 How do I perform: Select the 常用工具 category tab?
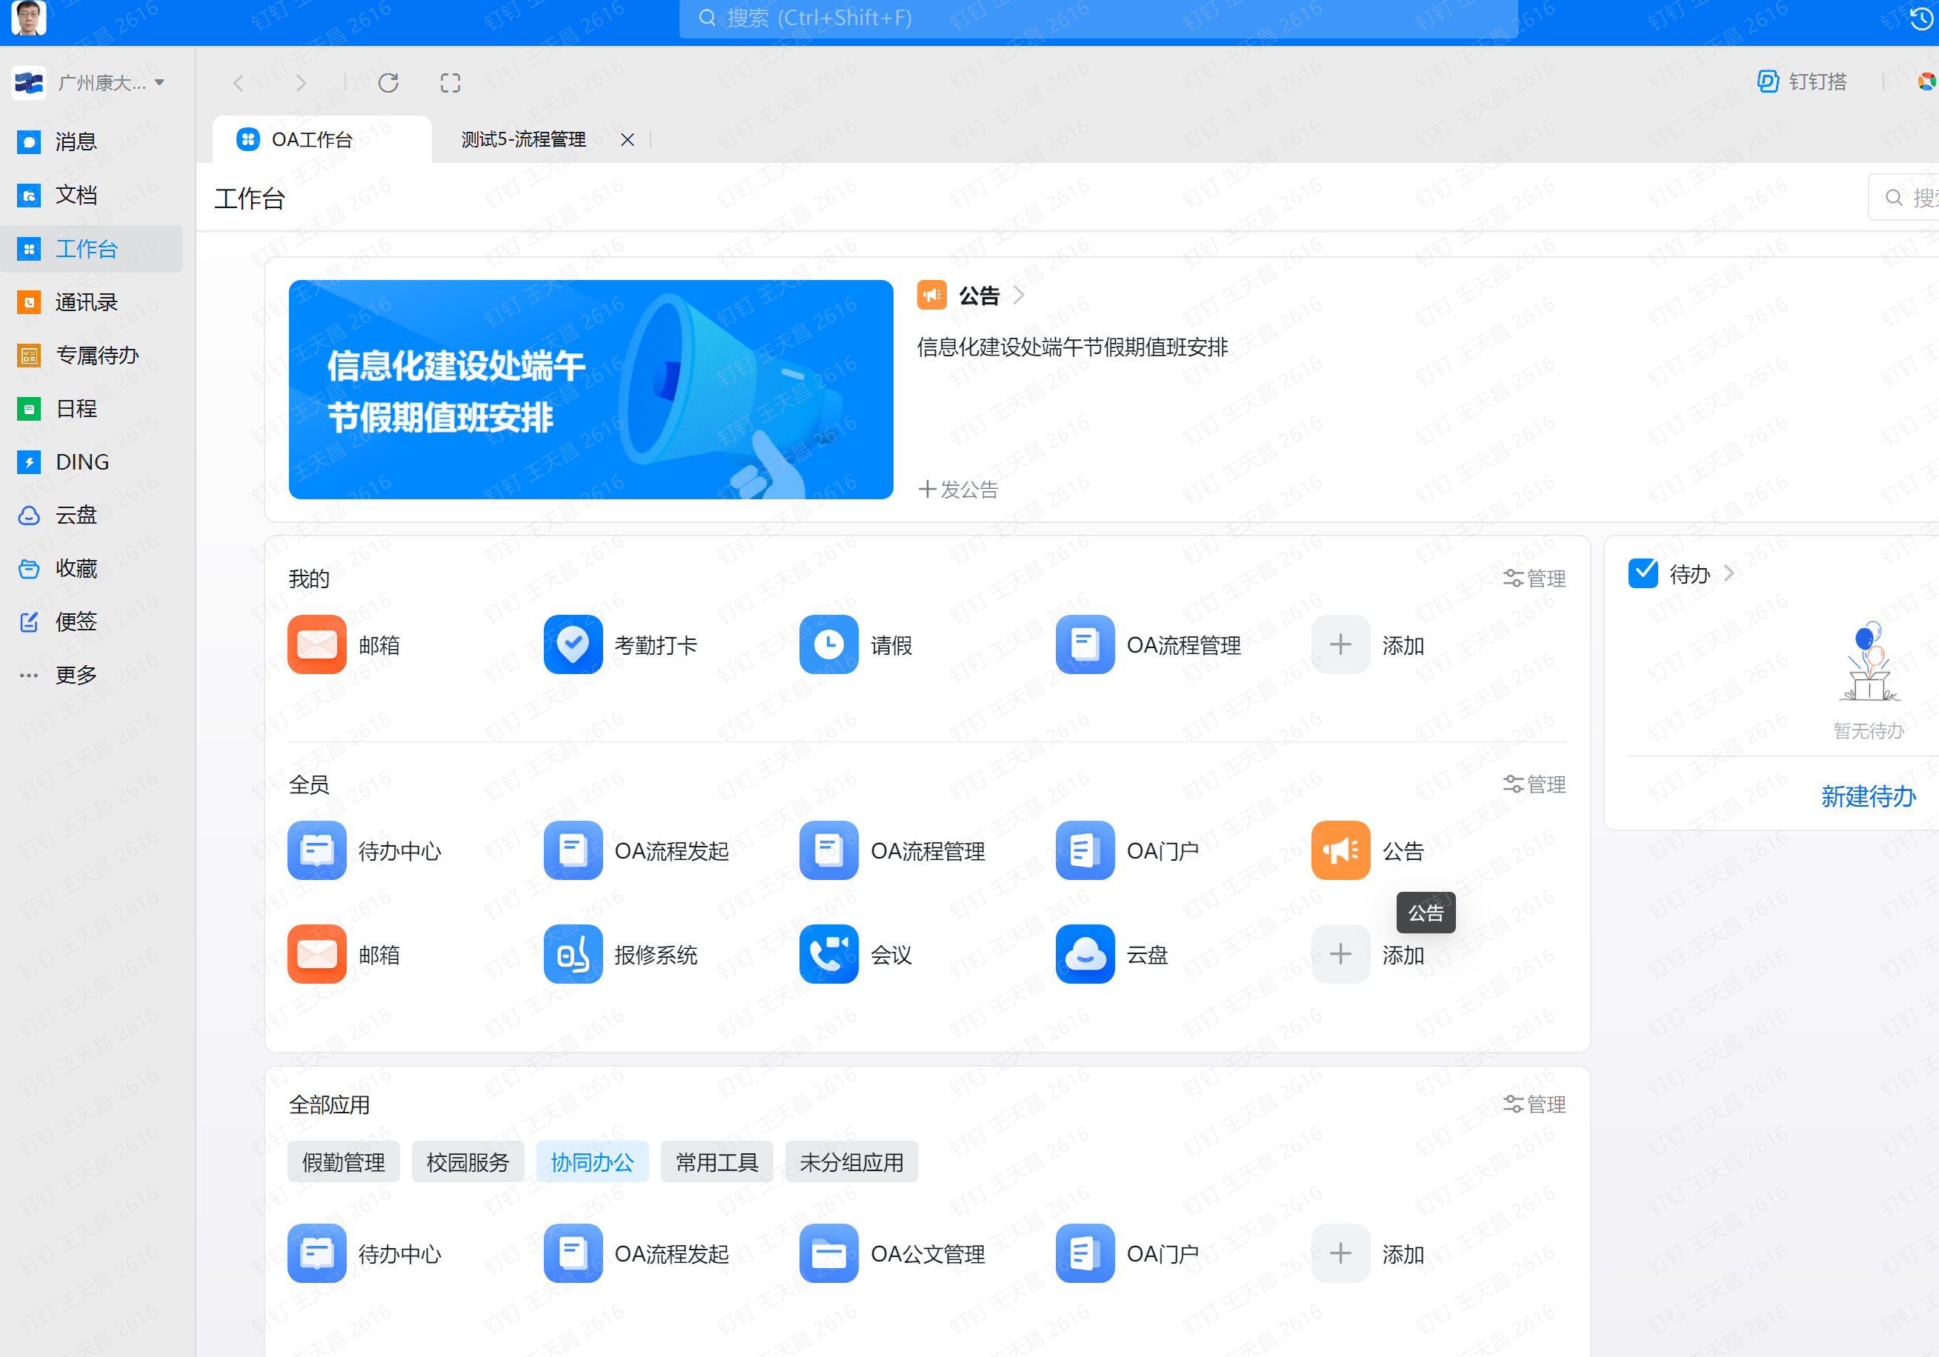(716, 1162)
